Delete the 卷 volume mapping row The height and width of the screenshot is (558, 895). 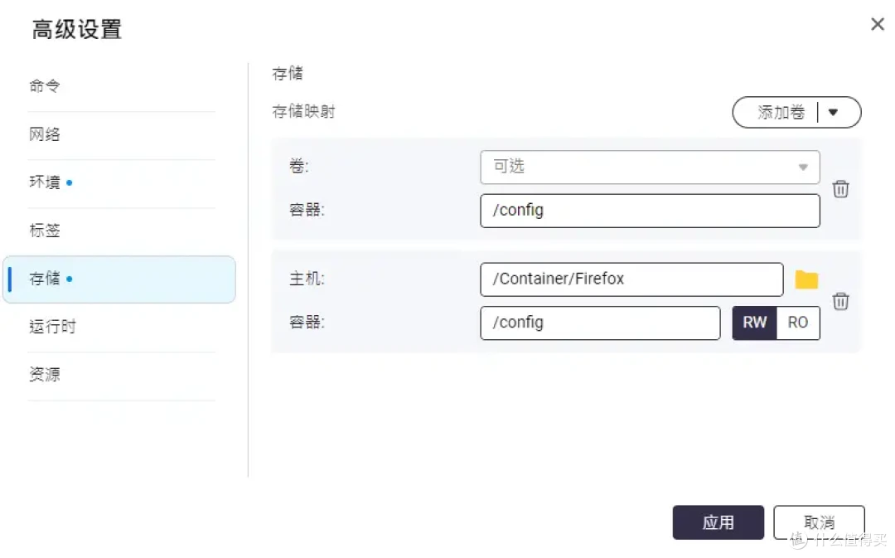[840, 188]
